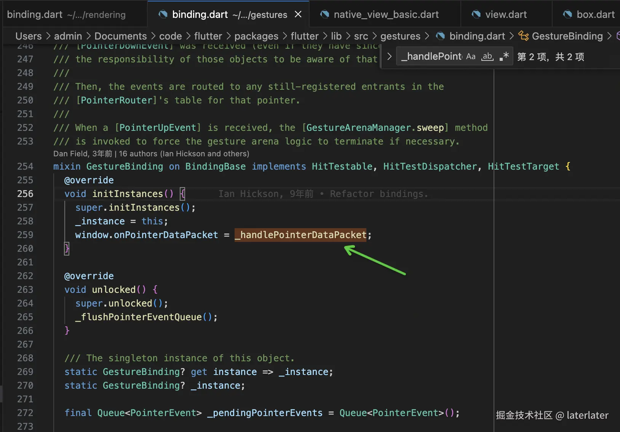This screenshot has width=620, height=432.
Task: Click [PointerRouter] in the comment on line 250
Action: tap(117, 100)
